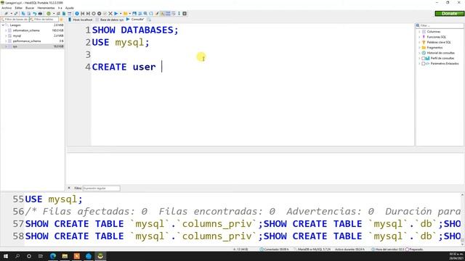
Task: Click the green create-new circle icon
Action: pos(49,14)
